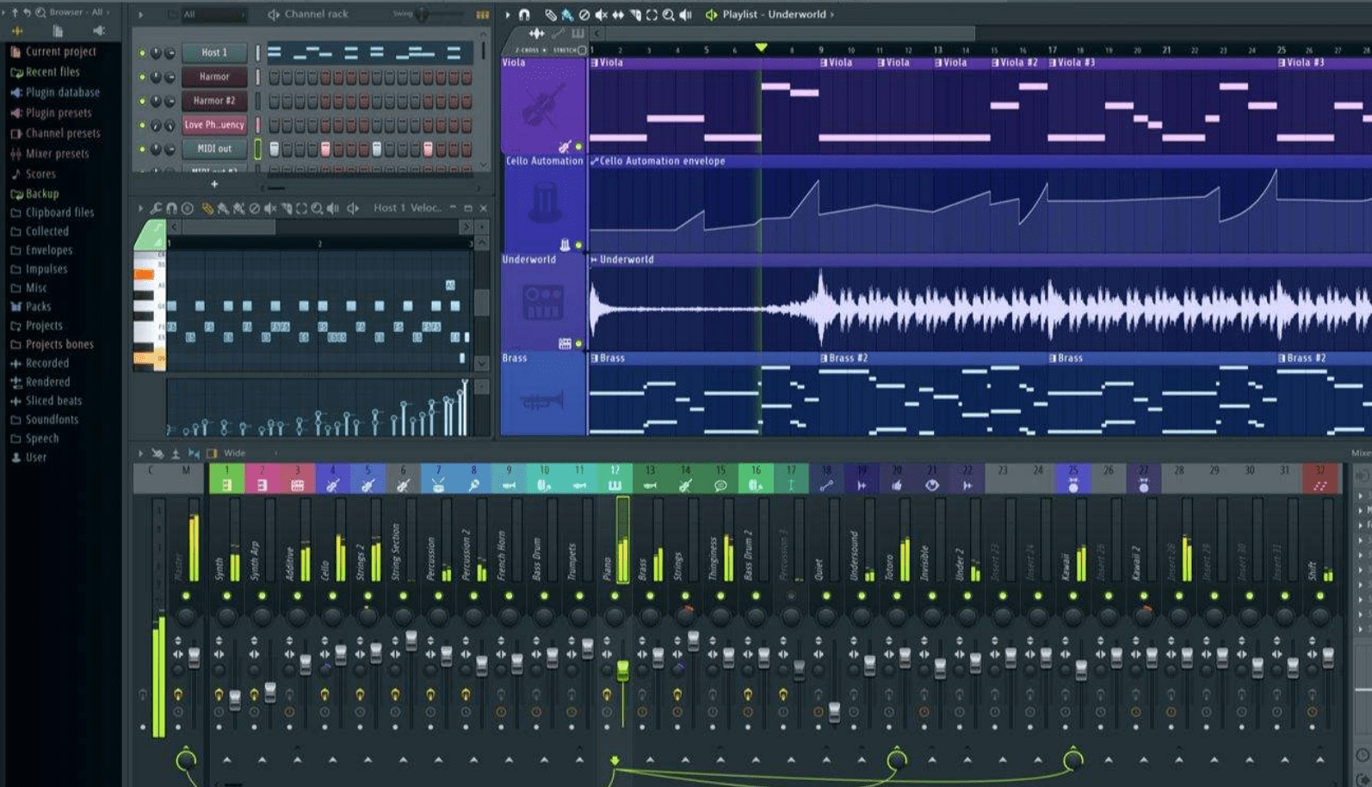This screenshot has width=1372, height=787.
Task: Mute the Underworld playlist track
Action: (x=578, y=344)
